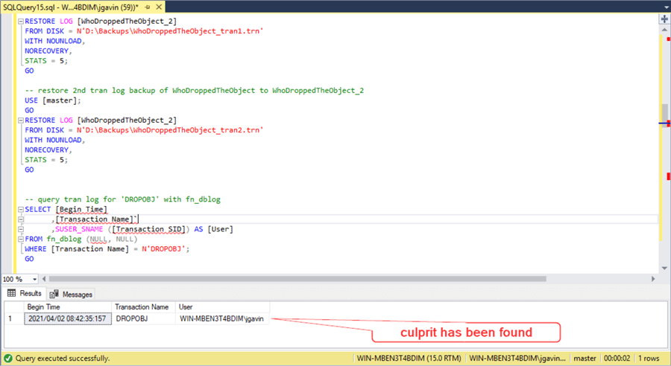
Task: Click horizontal scrollbar right arrow
Action: [652, 279]
